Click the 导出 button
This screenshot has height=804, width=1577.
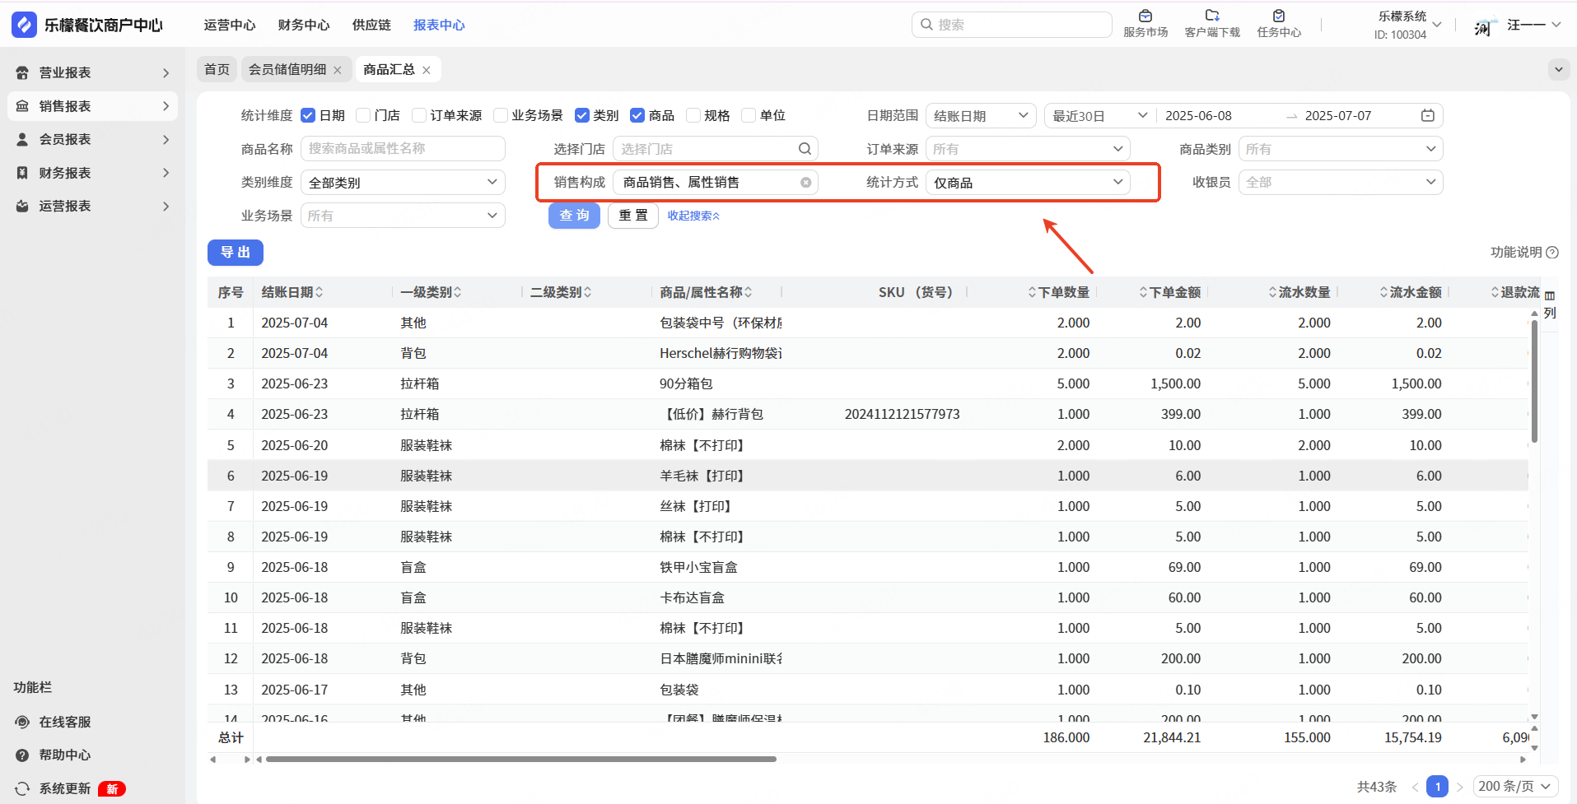(236, 253)
